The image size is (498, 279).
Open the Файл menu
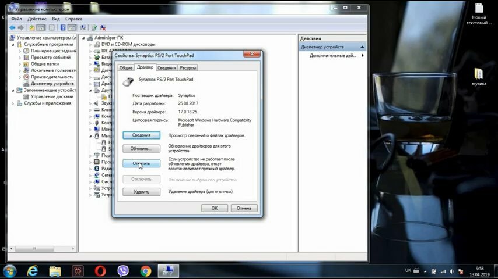pyautogui.click(x=16, y=19)
